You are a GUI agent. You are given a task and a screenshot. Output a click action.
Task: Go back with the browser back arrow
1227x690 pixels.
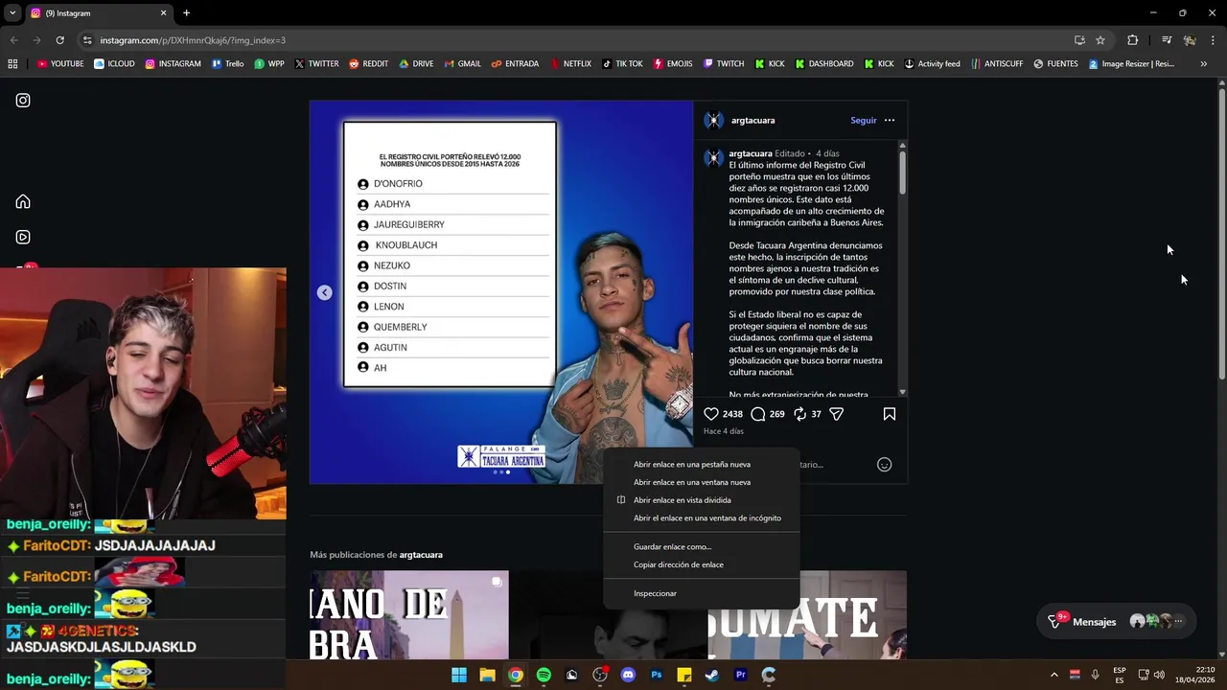click(x=13, y=40)
